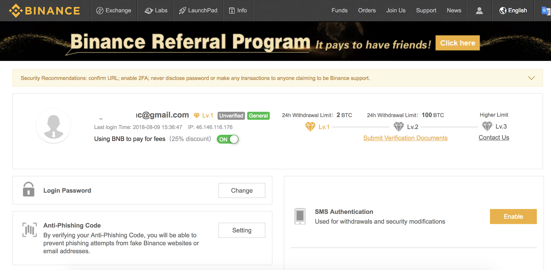The height and width of the screenshot is (270, 551).
Task: Click the Google Translate icon
Action: [x=546, y=11]
